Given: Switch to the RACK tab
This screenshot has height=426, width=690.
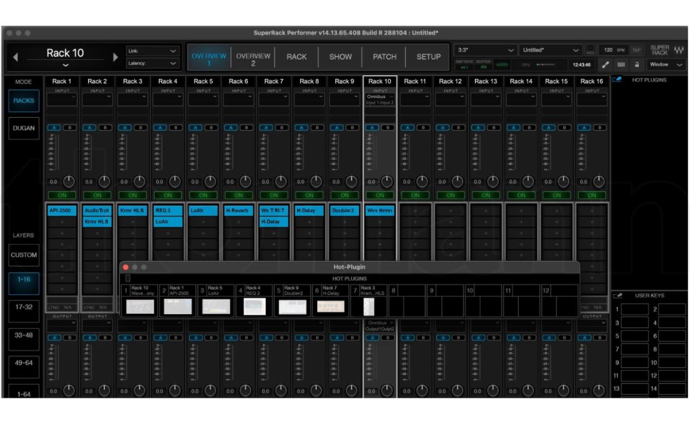Looking at the screenshot, I should click(297, 56).
